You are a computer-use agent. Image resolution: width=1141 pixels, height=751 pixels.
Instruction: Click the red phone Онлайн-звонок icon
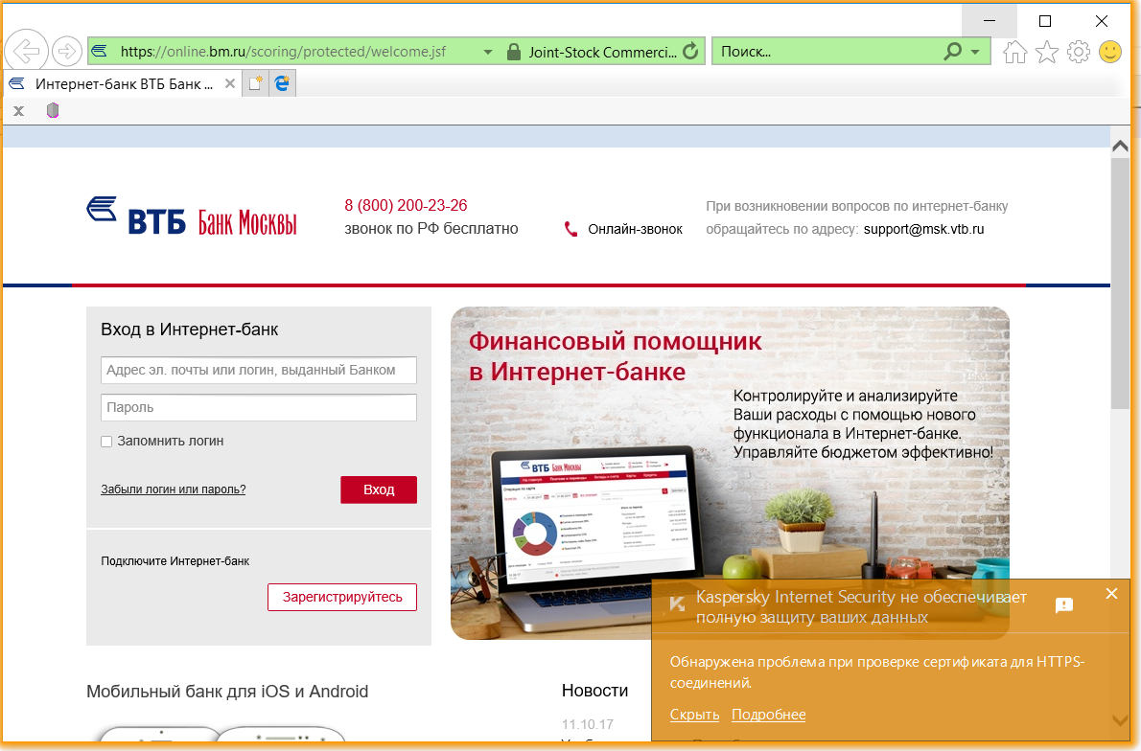tap(571, 229)
